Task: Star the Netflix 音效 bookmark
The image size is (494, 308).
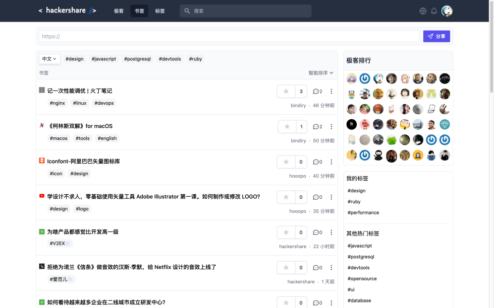Action: point(286,267)
